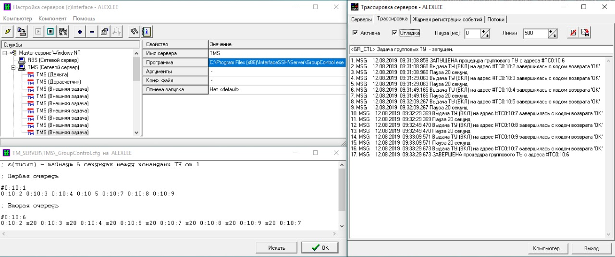Toggle the Отладка checkbox
615x257 pixels.
click(394, 33)
